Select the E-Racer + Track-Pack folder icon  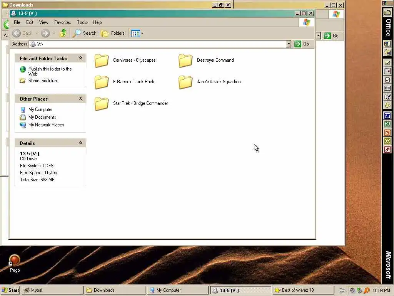coord(102,82)
